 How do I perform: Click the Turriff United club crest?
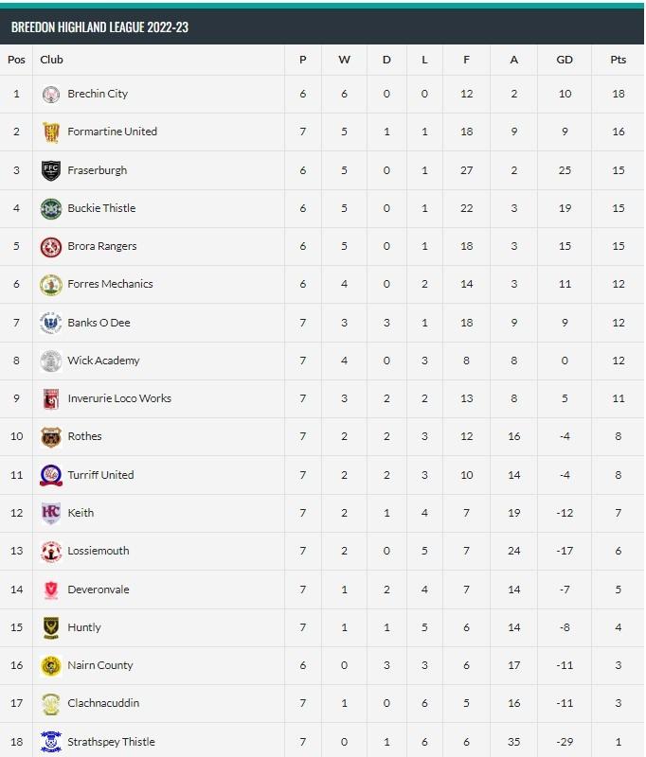coord(51,475)
